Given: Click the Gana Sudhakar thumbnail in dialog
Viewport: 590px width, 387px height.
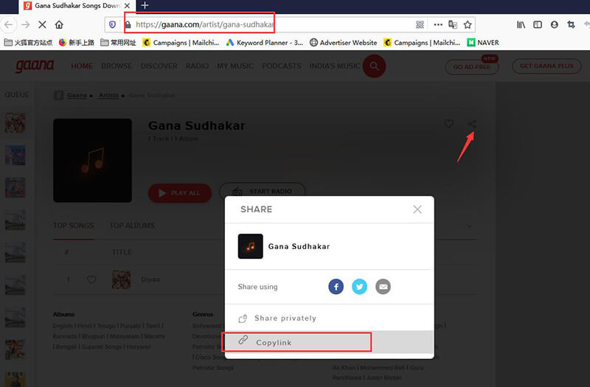Looking at the screenshot, I should 250,246.
